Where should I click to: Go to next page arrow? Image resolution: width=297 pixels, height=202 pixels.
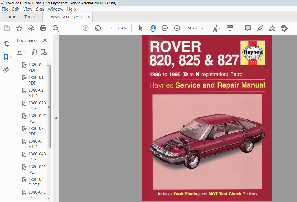[98, 29]
